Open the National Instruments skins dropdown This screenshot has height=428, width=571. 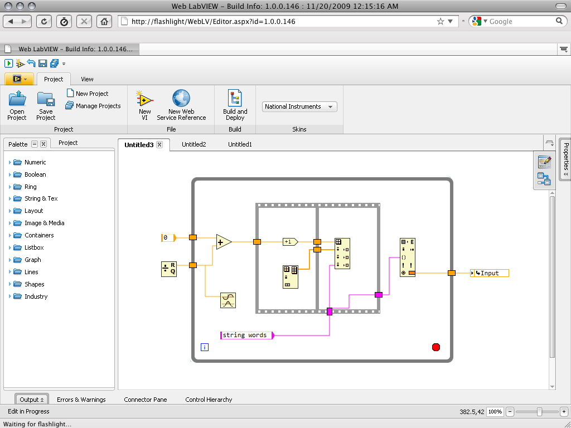click(299, 106)
